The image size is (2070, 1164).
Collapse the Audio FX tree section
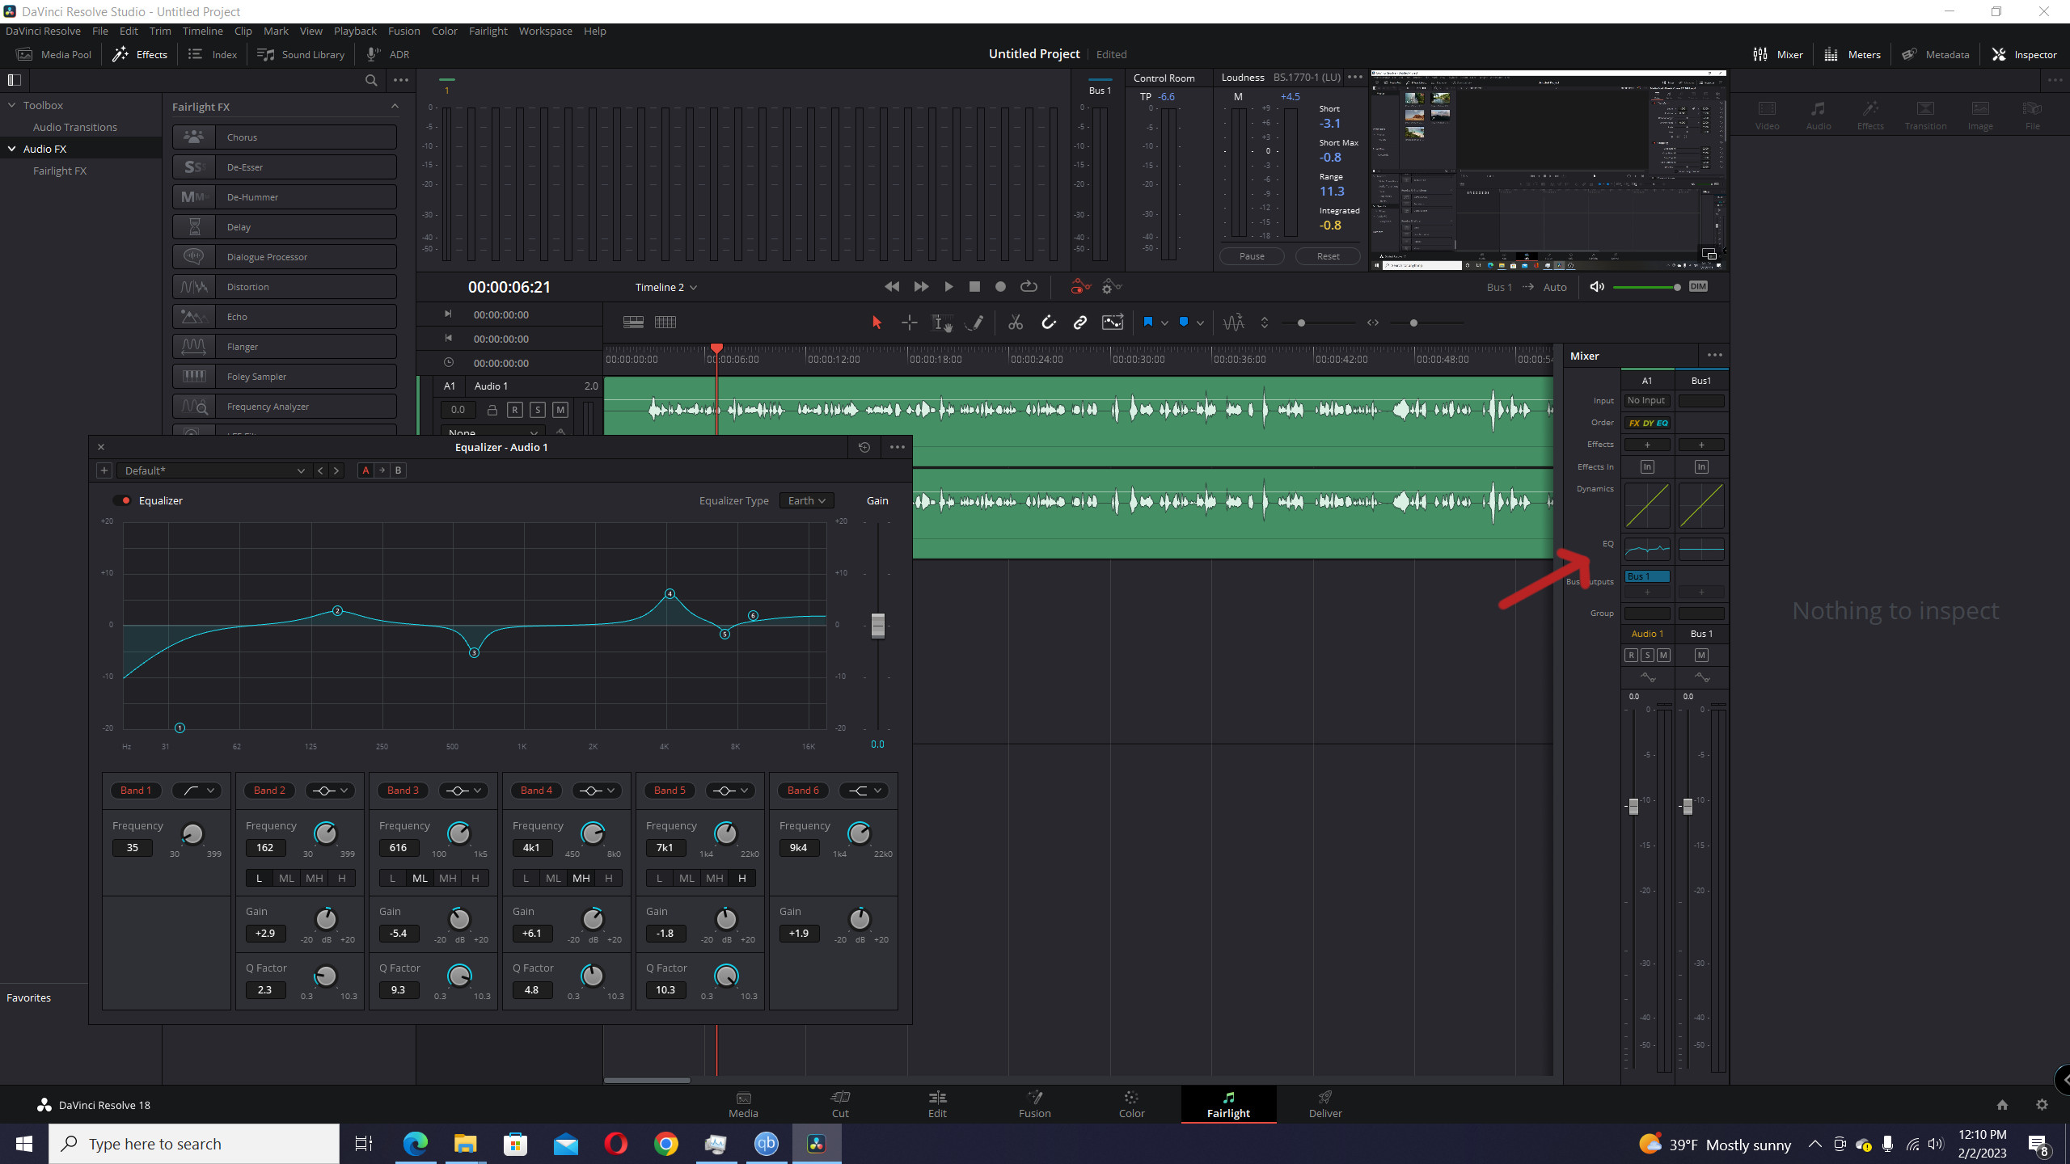click(x=11, y=149)
